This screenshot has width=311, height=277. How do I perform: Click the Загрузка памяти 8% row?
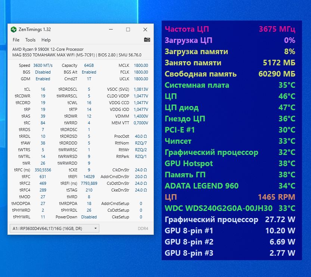[230, 52]
